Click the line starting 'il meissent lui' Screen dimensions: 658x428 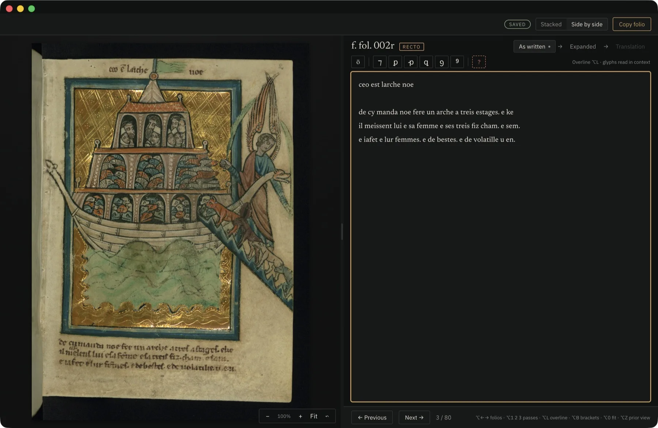[439, 126]
